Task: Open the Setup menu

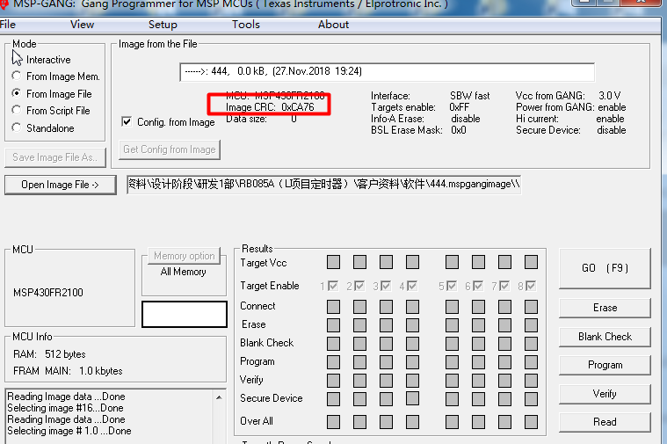Action: [163, 25]
